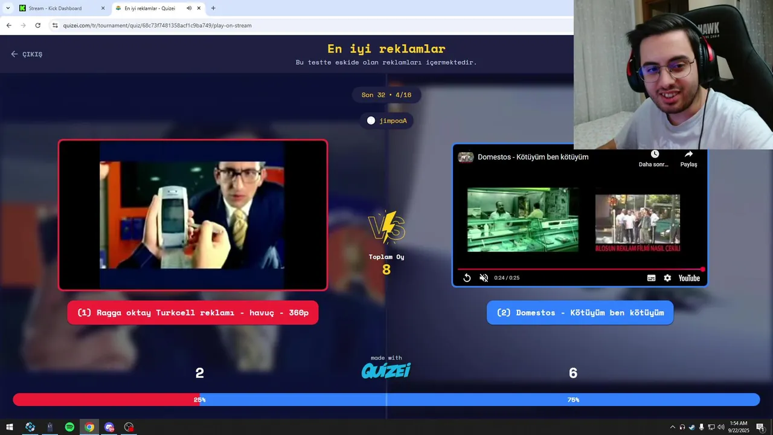Click the Paylaş share icon
Viewport: 773px width, 435px height.
(688, 155)
